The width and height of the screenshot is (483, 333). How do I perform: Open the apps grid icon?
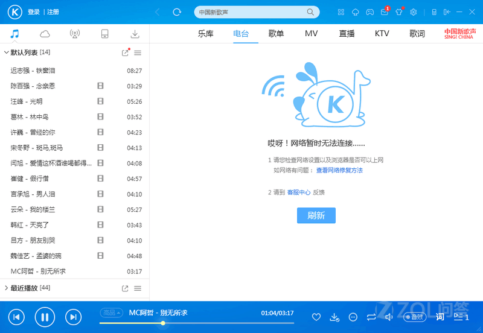coord(341,12)
